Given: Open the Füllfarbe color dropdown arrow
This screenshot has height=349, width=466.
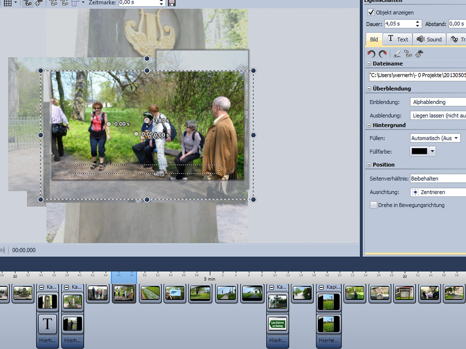Looking at the screenshot, I should click(432, 151).
